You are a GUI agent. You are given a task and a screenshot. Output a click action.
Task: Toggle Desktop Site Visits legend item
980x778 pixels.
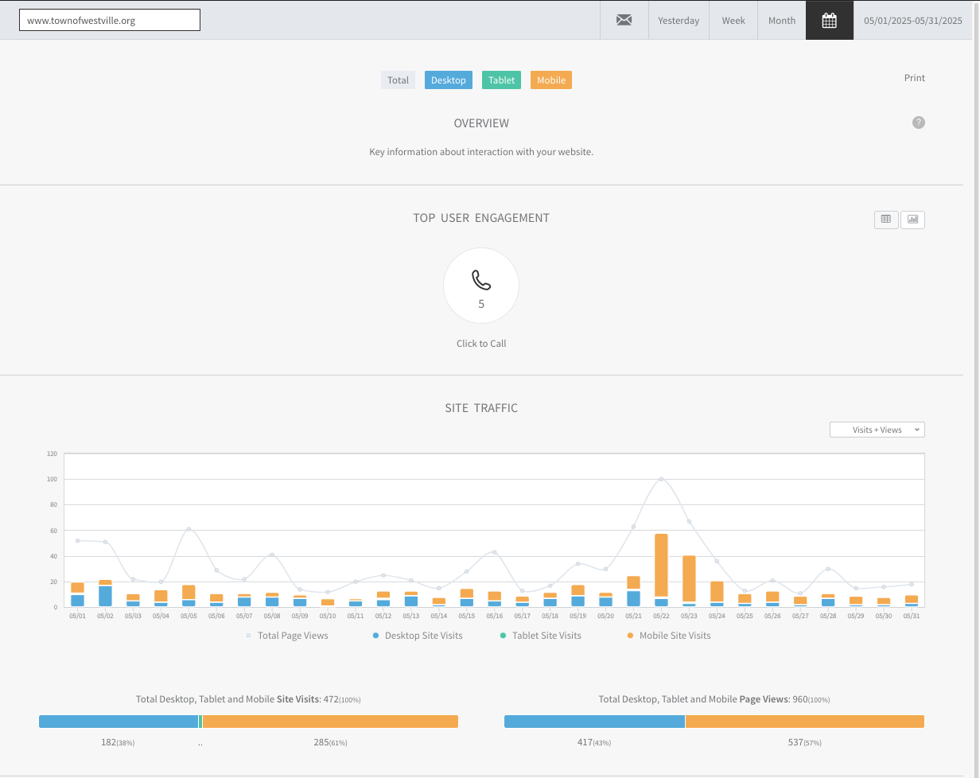422,636
